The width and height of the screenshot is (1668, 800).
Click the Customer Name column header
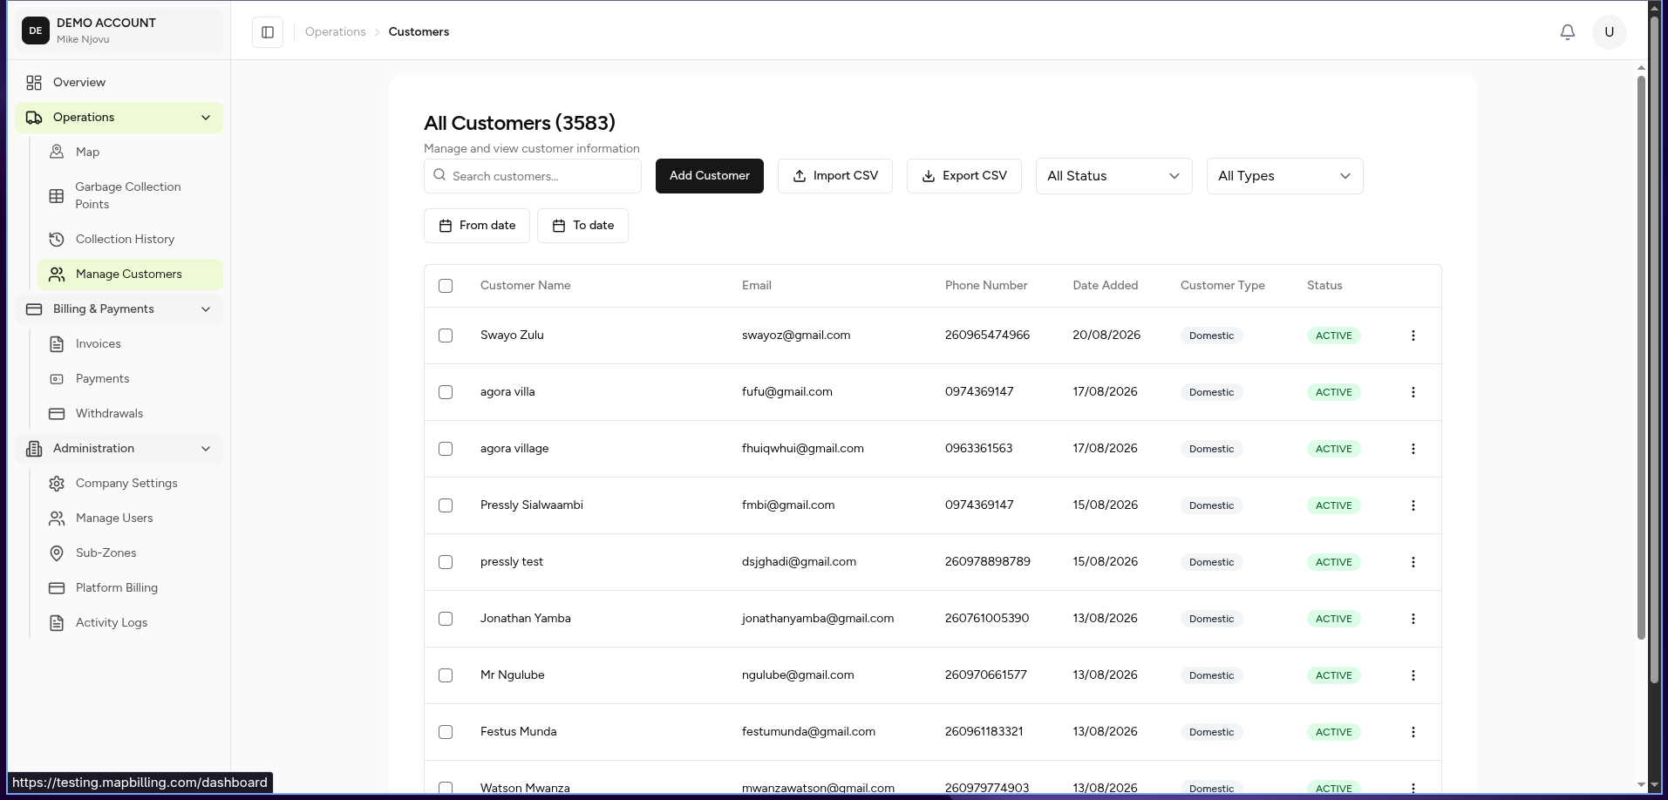(526, 286)
